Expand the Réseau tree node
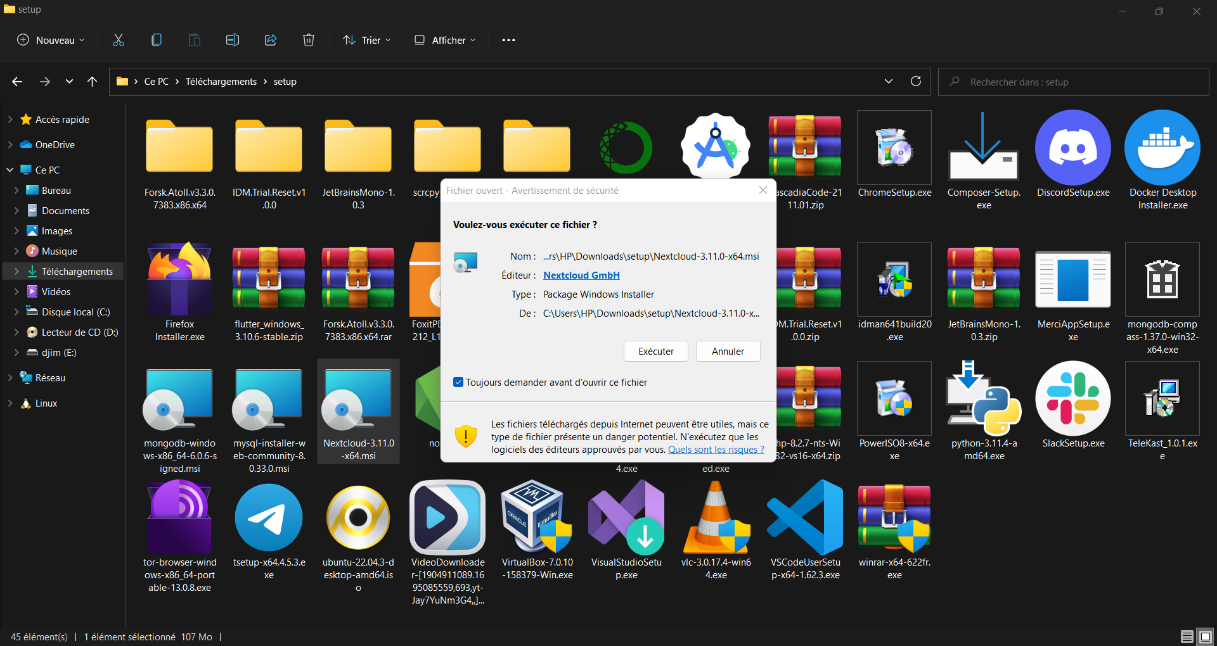 [10, 377]
